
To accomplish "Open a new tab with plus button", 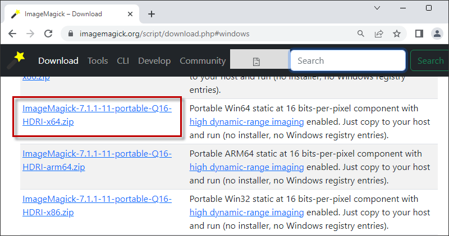I will coord(152,14).
